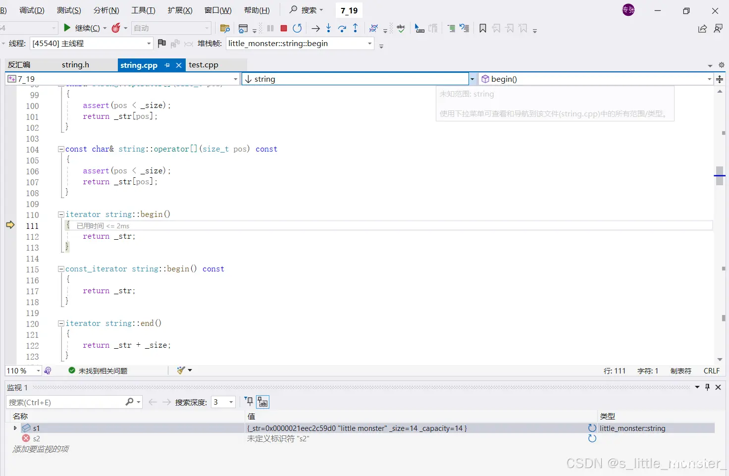729x476 pixels.
Task: Open the 工具(T) Tools menu
Action: pos(143,10)
